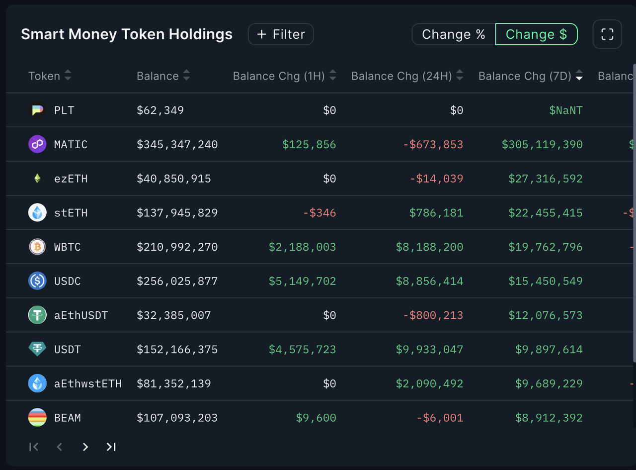636x470 pixels.
Task: Select the aEthwstETH token name
Action: click(88, 384)
